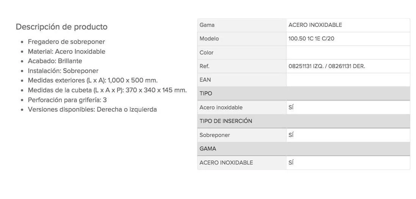Viewport: 416px width, 199px height.
Task: Click the Acero inoxidable row label
Action: coord(221,107)
